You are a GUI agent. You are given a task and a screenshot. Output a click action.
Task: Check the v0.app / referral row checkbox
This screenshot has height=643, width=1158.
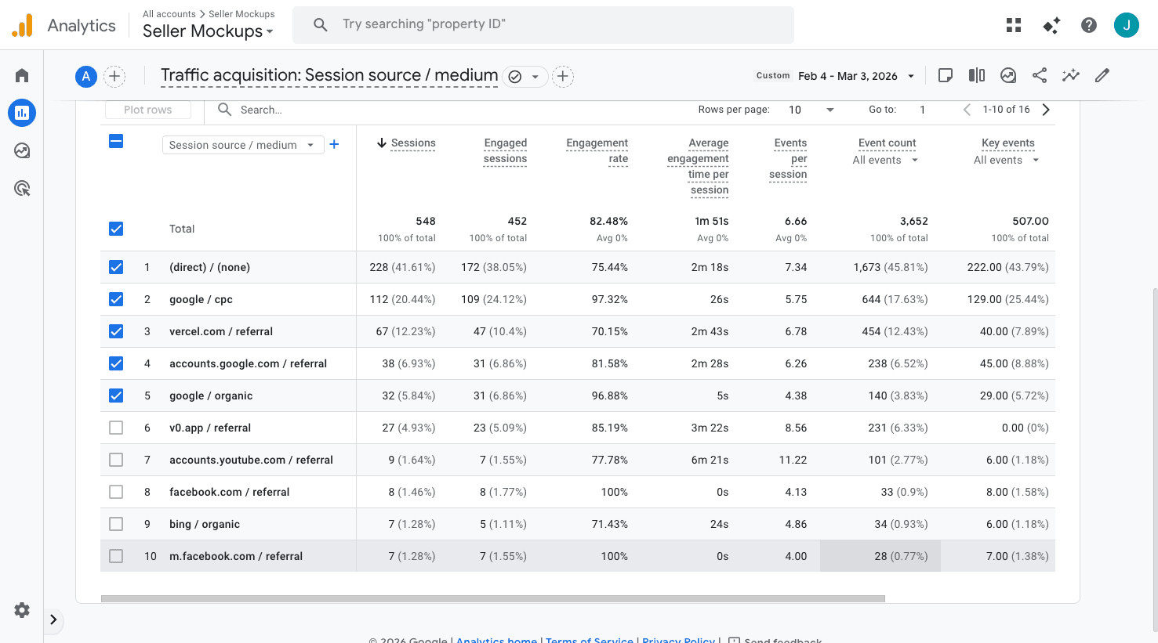click(x=116, y=428)
